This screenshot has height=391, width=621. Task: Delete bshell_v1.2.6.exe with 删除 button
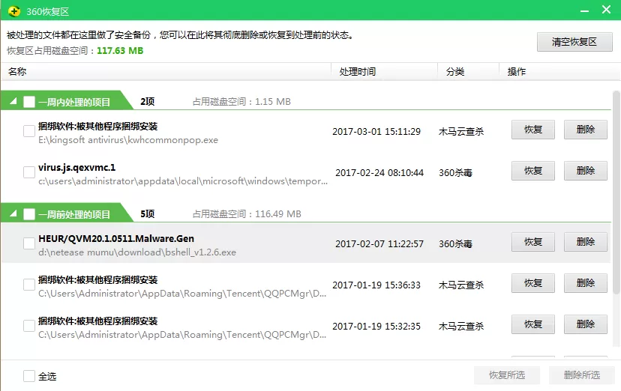tap(586, 242)
